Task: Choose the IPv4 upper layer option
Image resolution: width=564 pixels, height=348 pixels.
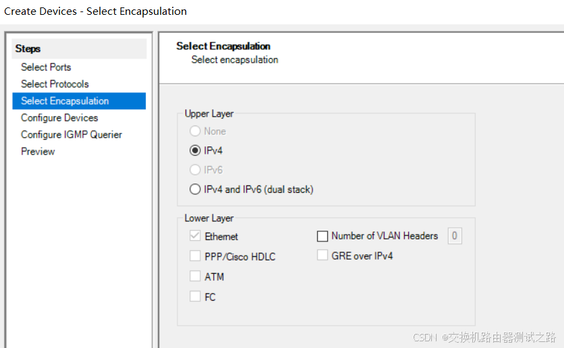Action: pyautogui.click(x=195, y=150)
